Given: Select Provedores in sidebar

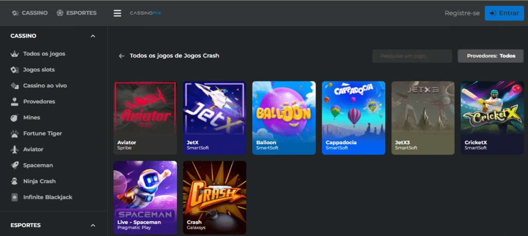Looking at the screenshot, I should [x=39, y=102].
